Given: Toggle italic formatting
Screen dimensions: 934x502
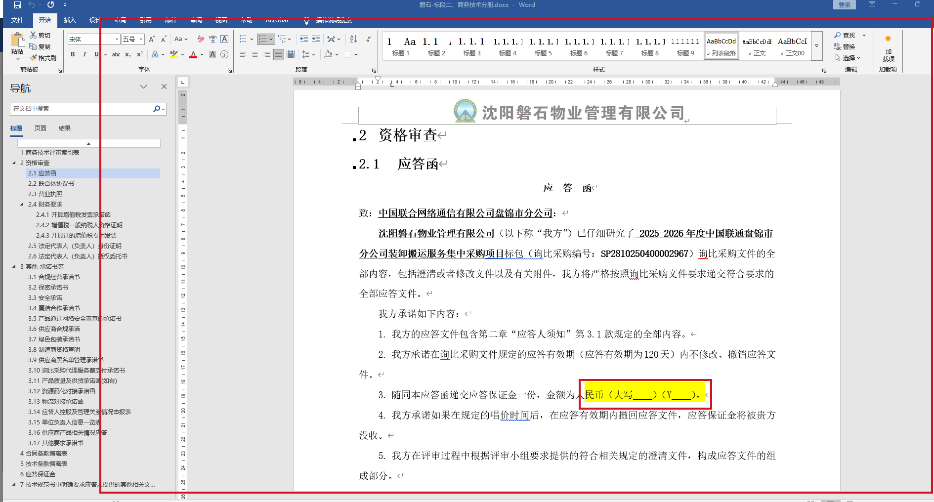Looking at the screenshot, I should (x=85, y=54).
